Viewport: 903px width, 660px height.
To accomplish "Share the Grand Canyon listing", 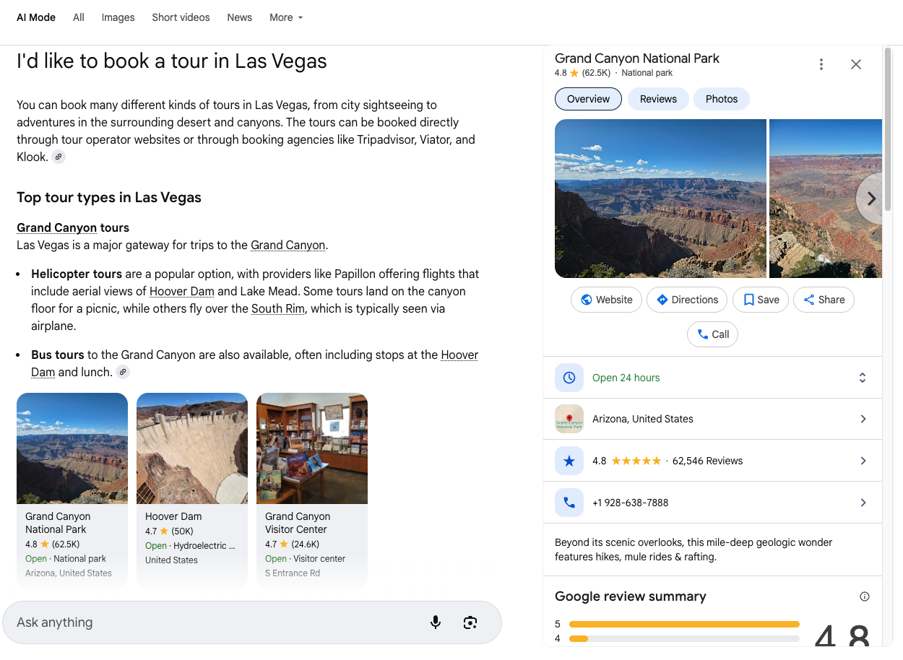I will [824, 299].
